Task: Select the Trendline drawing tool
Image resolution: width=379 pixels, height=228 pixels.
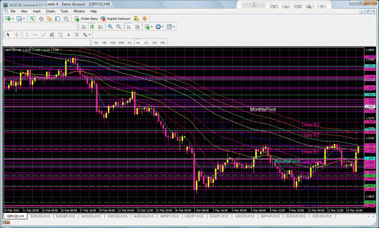Action: [x=44, y=35]
